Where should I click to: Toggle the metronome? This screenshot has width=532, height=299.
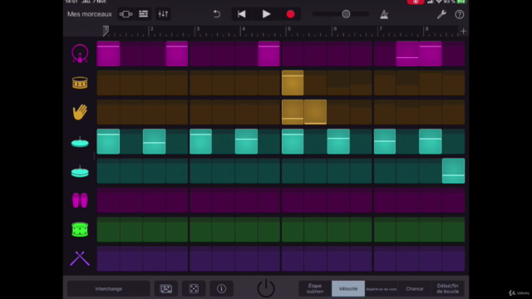click(x=384, y=14)
